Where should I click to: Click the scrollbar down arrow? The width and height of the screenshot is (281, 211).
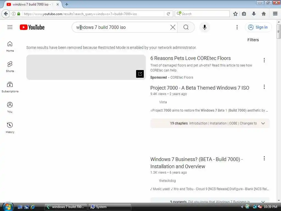click(x=279, y=201)
